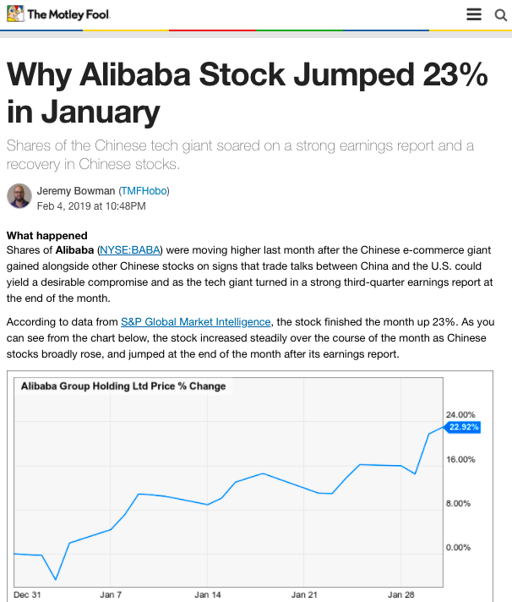Screen dimensions: 512x602
Task: Click the Jeremy Bowman author name
Action: click(76, 191)
